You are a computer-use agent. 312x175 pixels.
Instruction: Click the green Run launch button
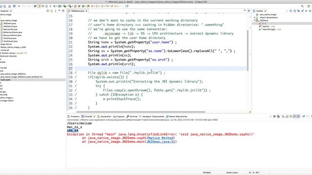pos(59,6)
